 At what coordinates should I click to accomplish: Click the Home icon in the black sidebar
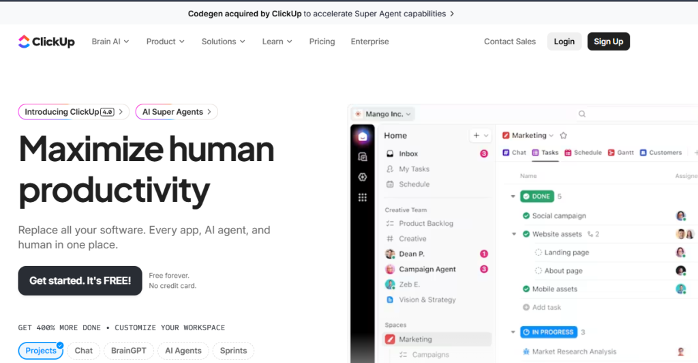coord(363,136)
